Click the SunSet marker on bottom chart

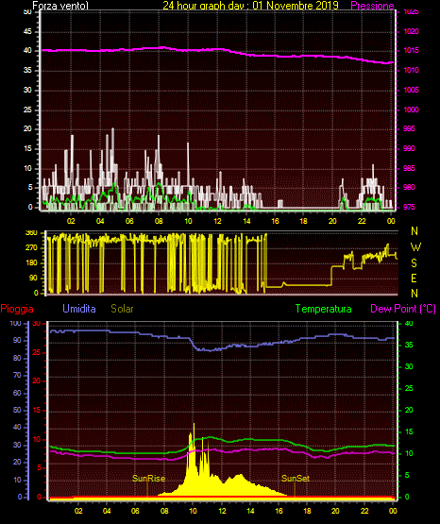[296, 479]
